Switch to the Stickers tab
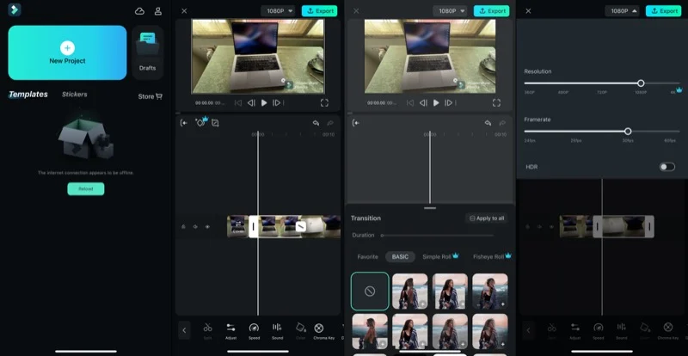The height and width of the screenshot is (356, 688). (74, 95)
